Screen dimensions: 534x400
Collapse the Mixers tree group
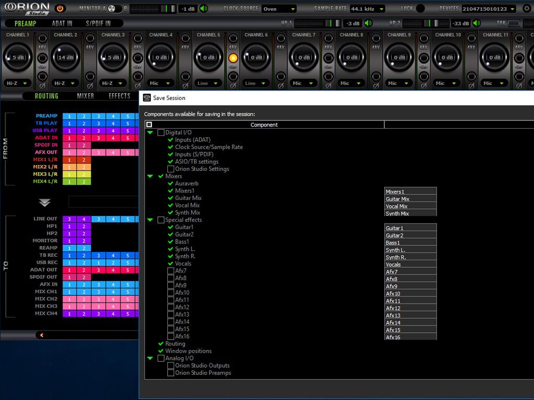[x=150, y=176]
